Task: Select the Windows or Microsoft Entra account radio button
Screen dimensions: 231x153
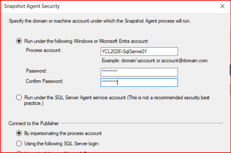Action: 19,41
